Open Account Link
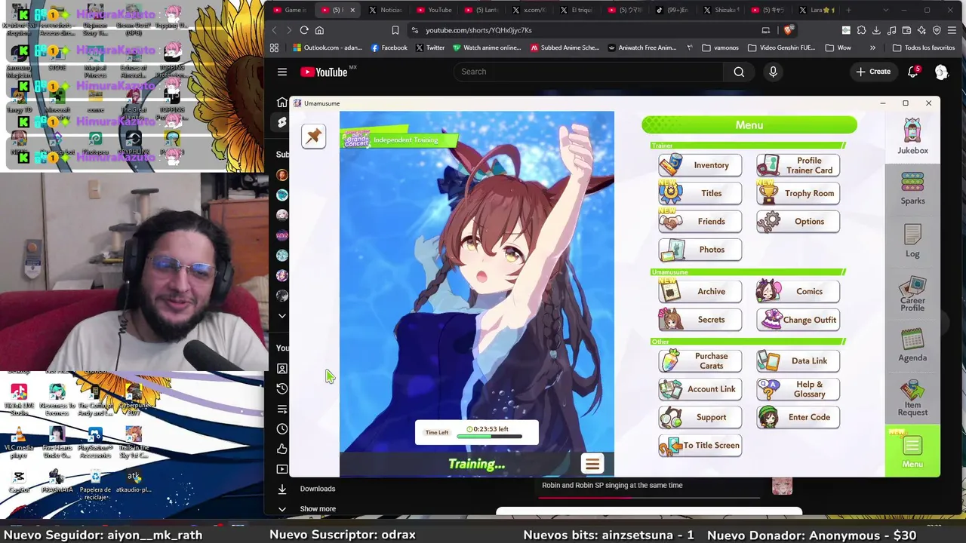The width and height of the screenshot is (966, 543). (700, 389)
